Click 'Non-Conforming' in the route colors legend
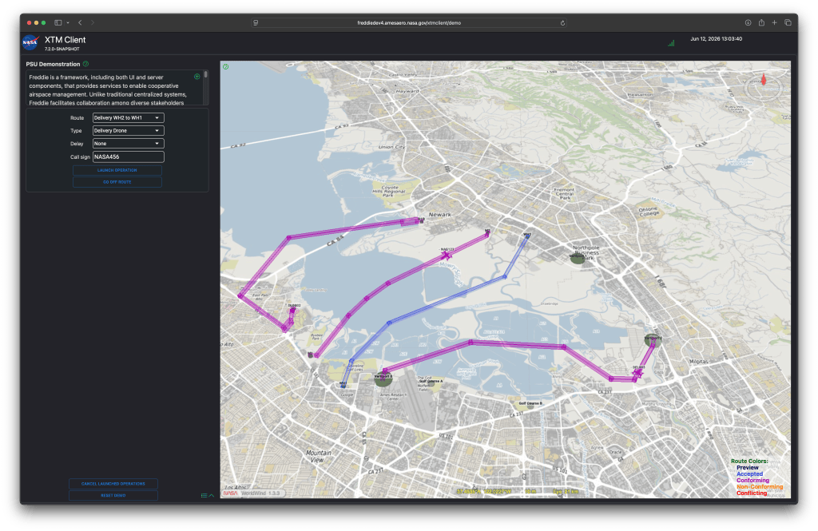The width and height of the screenshot is (818, 531). tap(760, 486)
